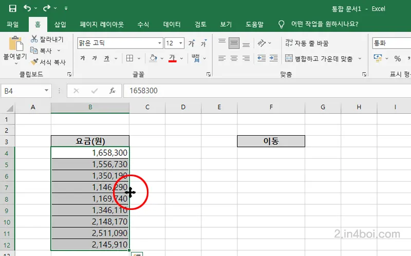This screenshot has height=256, width=411.
Task: Switch to the 삽입 tab
Action: pyautogui.click(x=60, y=24)
